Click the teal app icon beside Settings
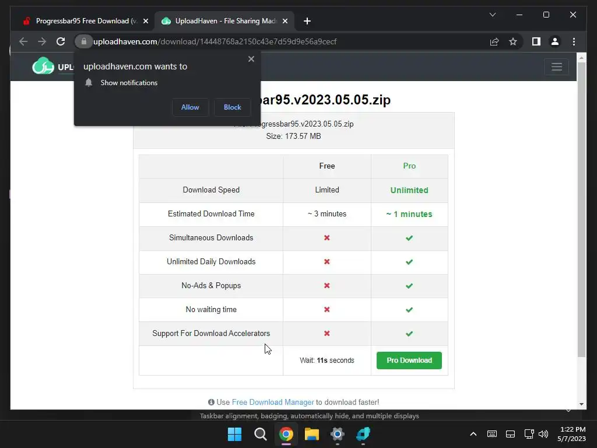Viewport: 597px width, 448px height. pyautogui.click(x=363, y=434)
